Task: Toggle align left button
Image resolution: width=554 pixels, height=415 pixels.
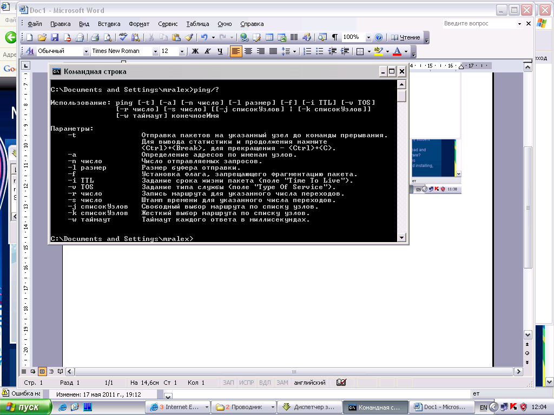Action: click(236, 51)
